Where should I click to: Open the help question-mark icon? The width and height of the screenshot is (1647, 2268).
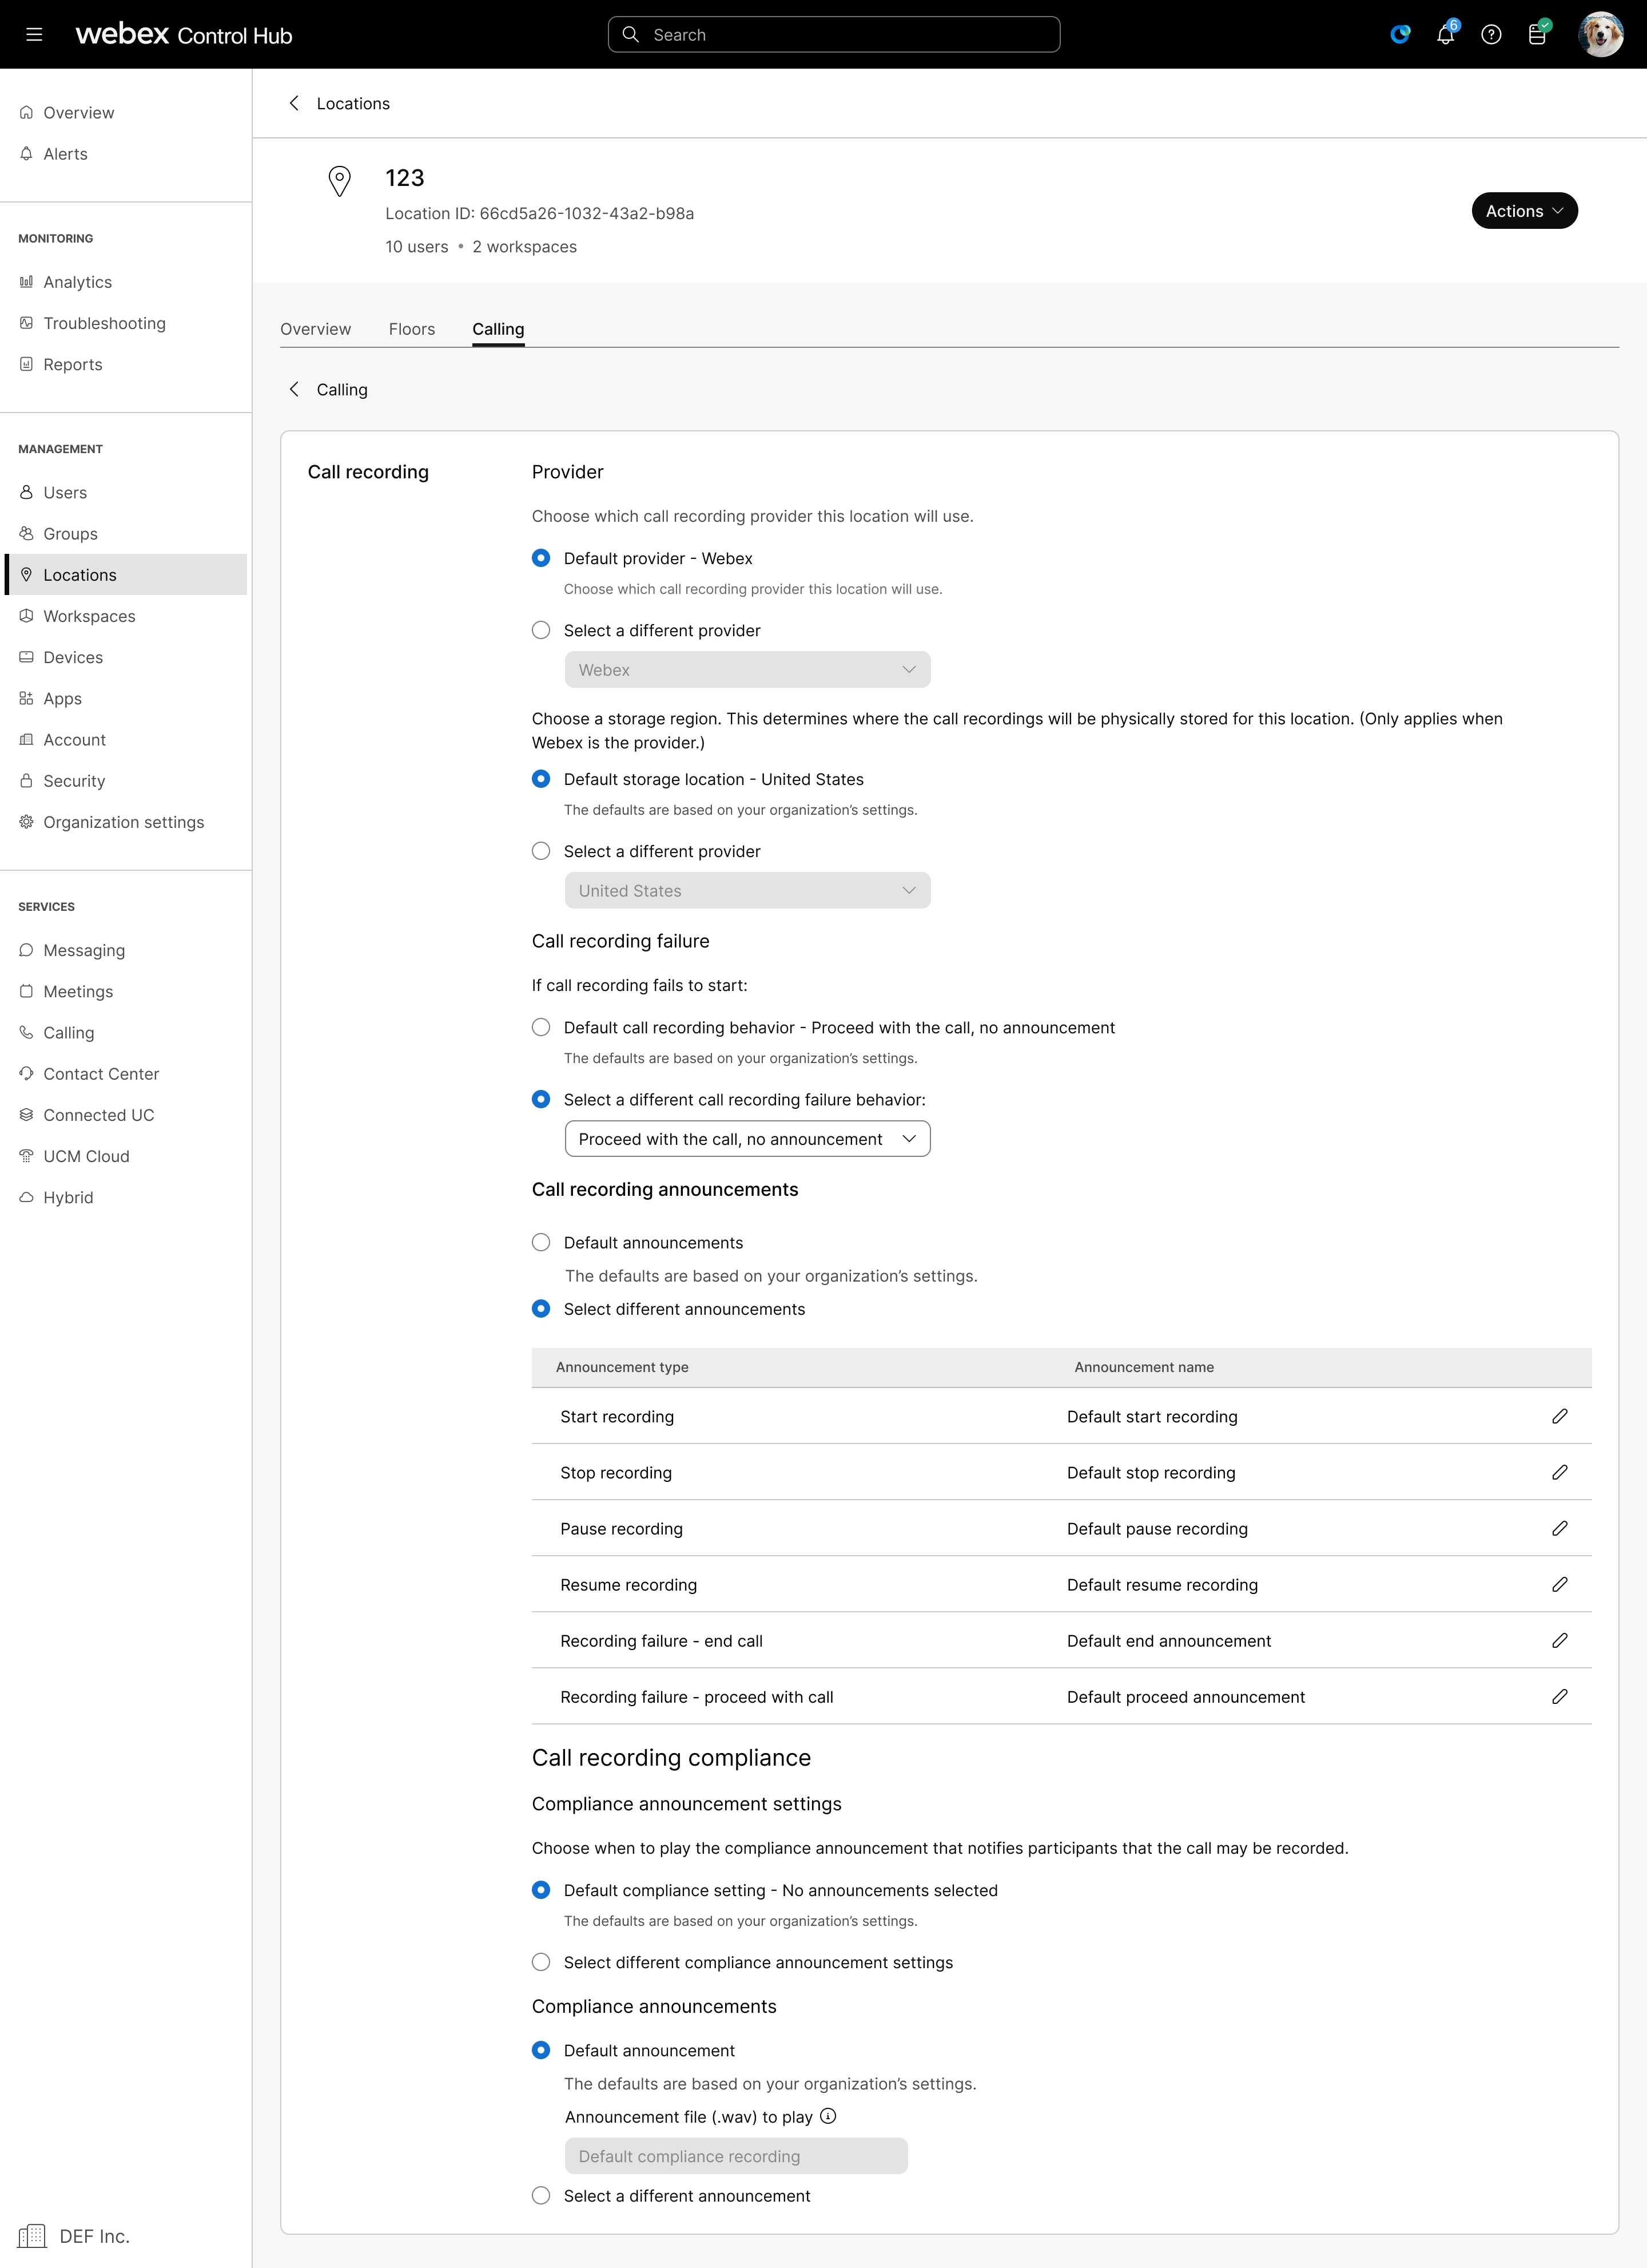(1491, 34)
